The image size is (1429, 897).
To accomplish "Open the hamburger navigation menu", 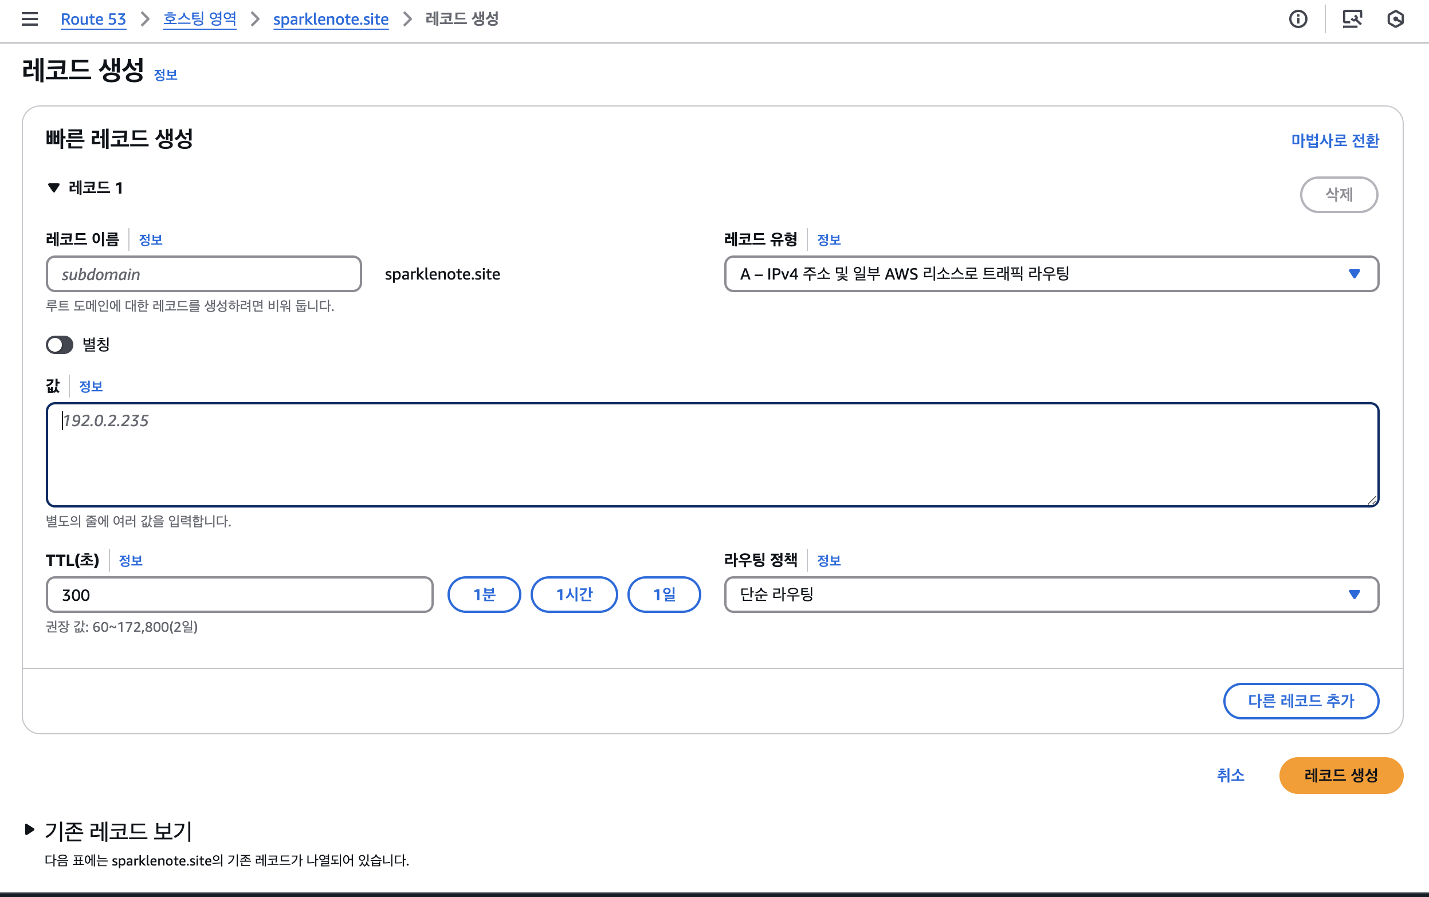I will click(x=30, y=19).
